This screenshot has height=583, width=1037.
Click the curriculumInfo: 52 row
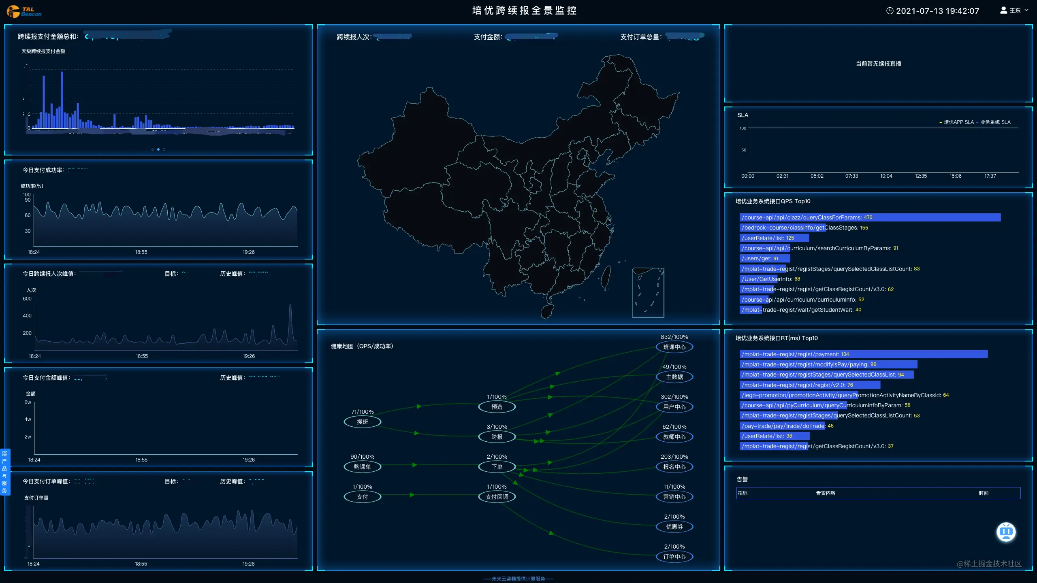[x=802, y=300]
